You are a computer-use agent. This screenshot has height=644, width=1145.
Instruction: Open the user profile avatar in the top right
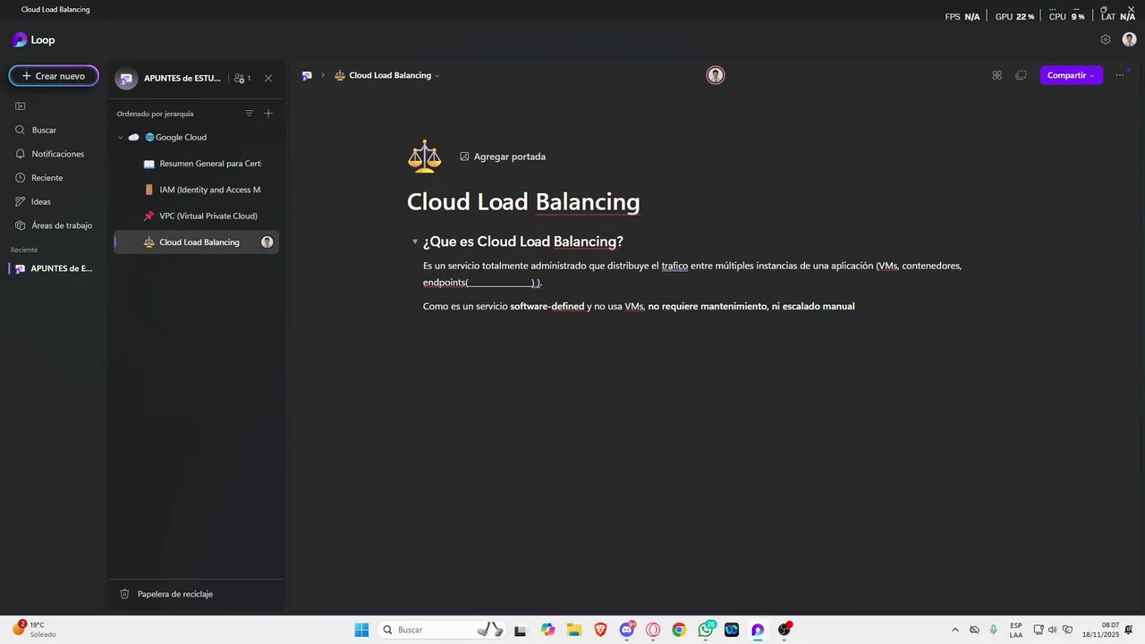point(1129,39)
